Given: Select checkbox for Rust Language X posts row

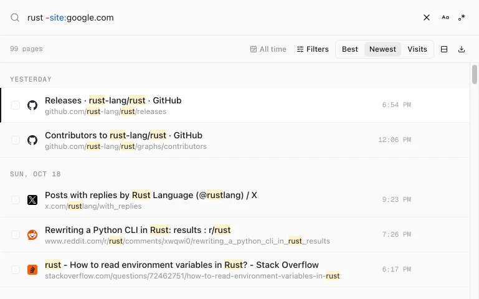Looking at the screenshot, I should tap(16, 200).
